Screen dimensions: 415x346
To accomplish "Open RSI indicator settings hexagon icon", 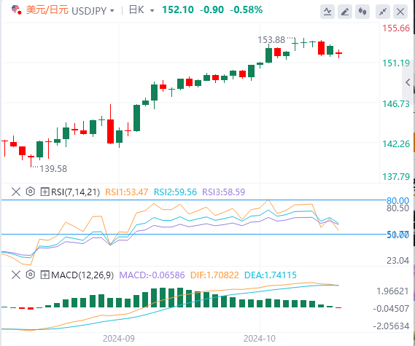I will 31,192.
